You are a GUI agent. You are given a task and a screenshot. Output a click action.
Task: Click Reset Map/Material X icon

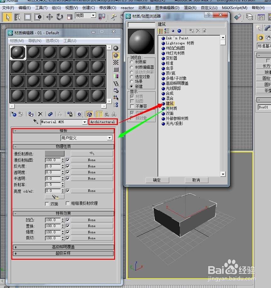(40, 114)
